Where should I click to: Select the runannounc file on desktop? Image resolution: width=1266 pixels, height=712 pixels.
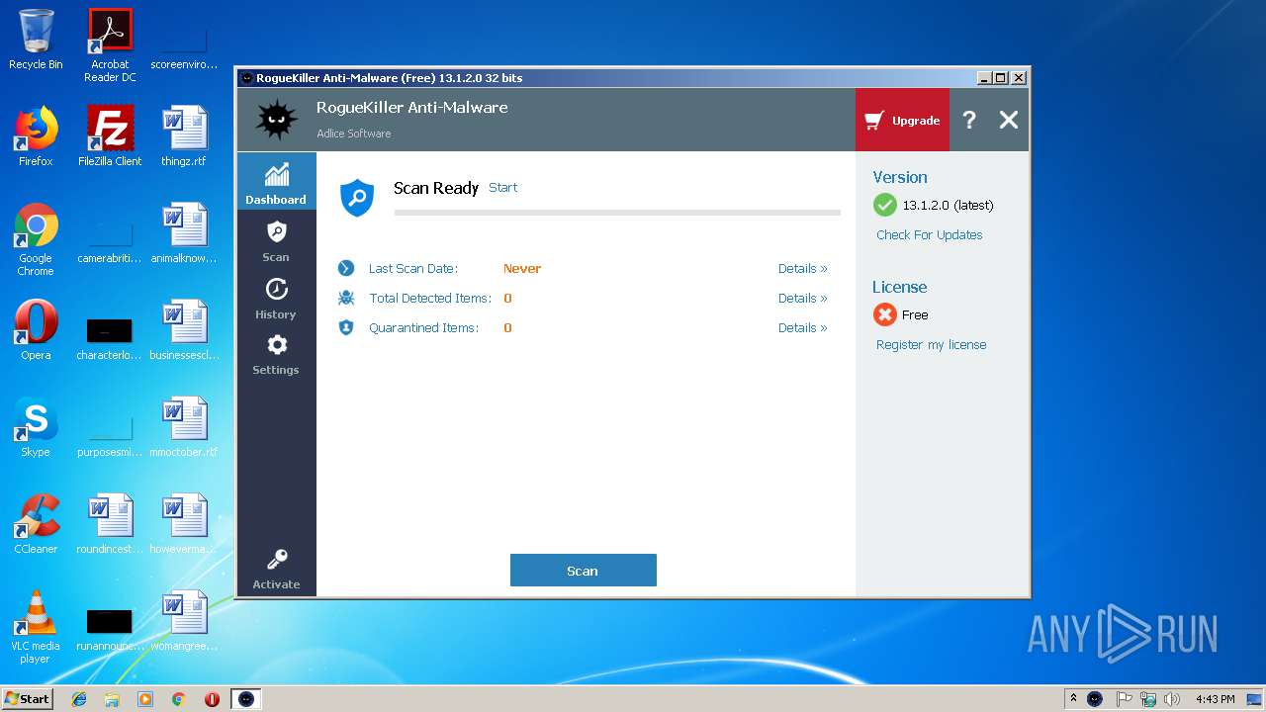(x=110, y=628)
